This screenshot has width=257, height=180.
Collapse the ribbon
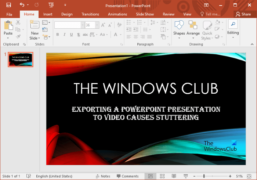252,44
